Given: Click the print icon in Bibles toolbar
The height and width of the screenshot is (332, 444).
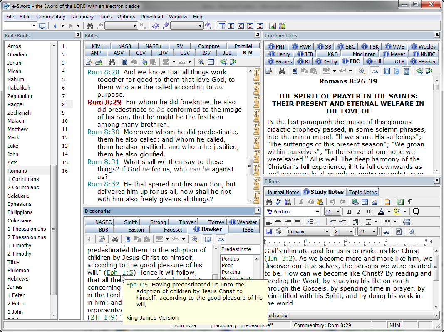Looking at the screenshot, I should tap(99, 62).
